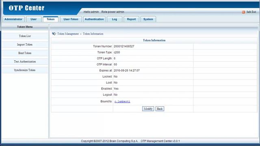
Task: Click the Safe Exit icon
Action: 243,12
